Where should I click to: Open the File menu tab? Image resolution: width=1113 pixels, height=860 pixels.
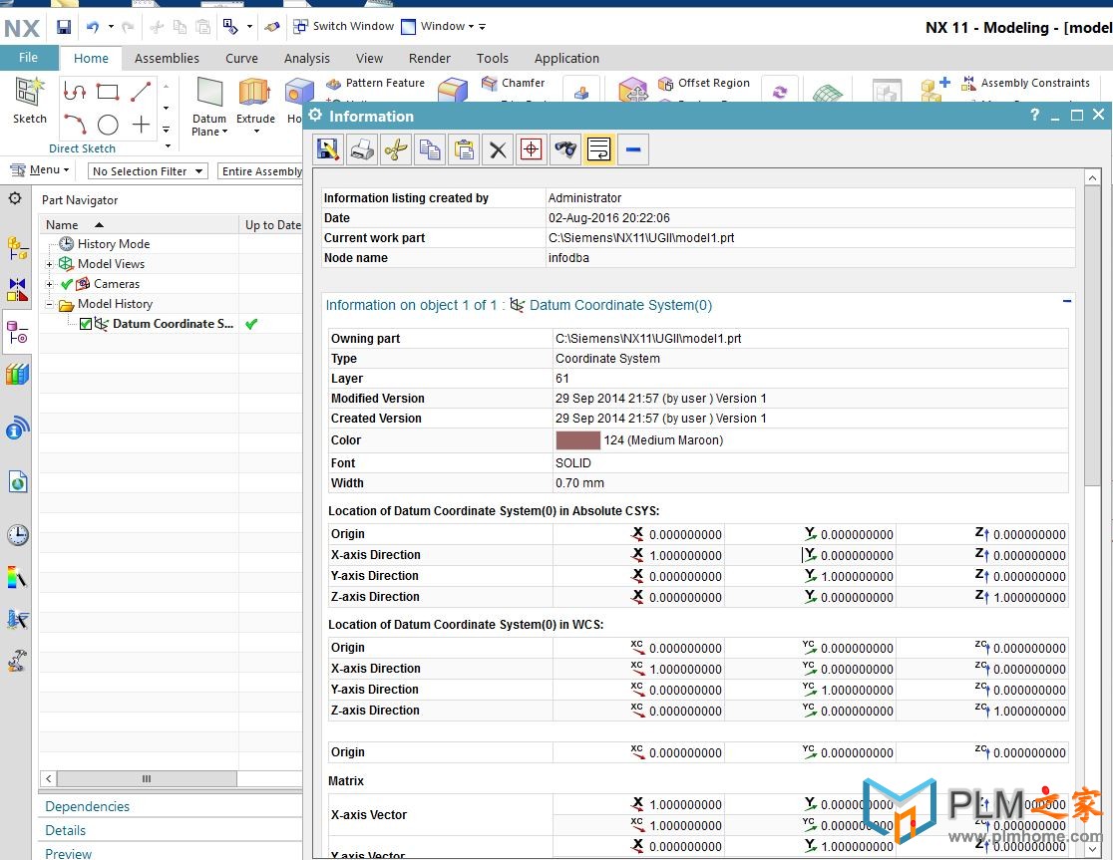coord(28,58)
